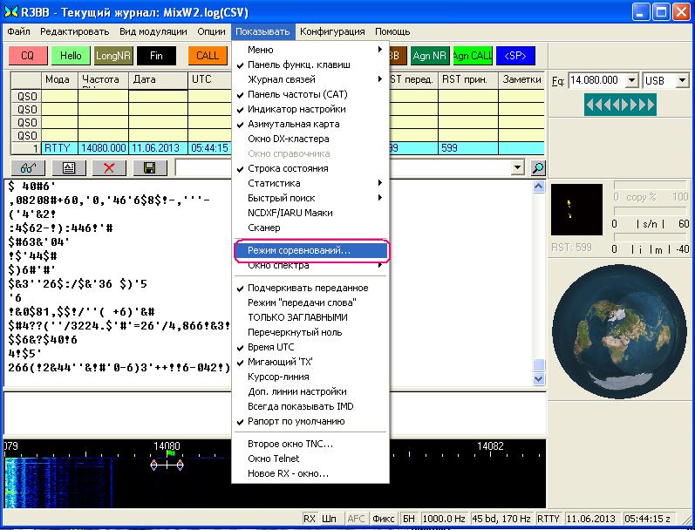Open the Fq frequency dropdown
695x530 pixels.
[631, 80]
